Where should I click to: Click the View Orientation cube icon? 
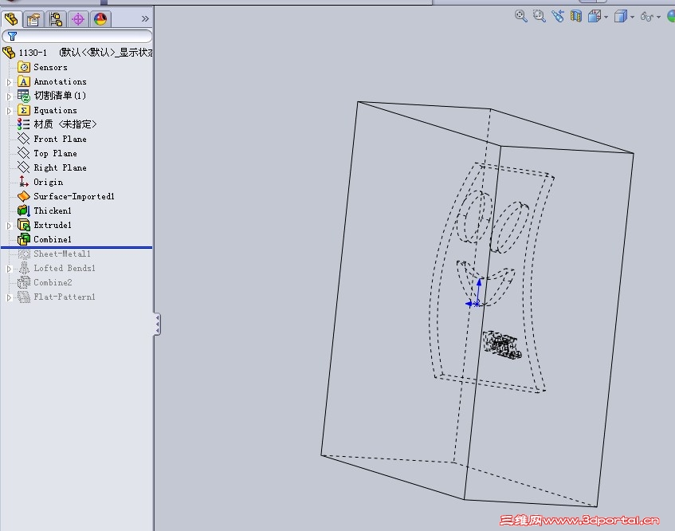pyautogui.click(x=595, y=17)
